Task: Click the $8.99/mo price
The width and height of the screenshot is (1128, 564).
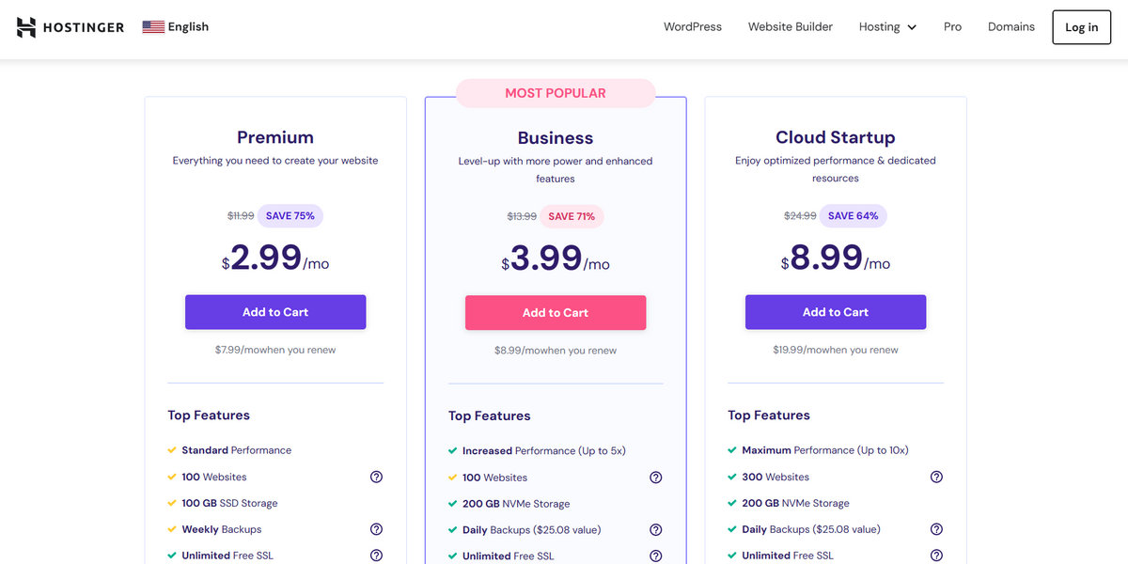Action: tap(836, 258)
